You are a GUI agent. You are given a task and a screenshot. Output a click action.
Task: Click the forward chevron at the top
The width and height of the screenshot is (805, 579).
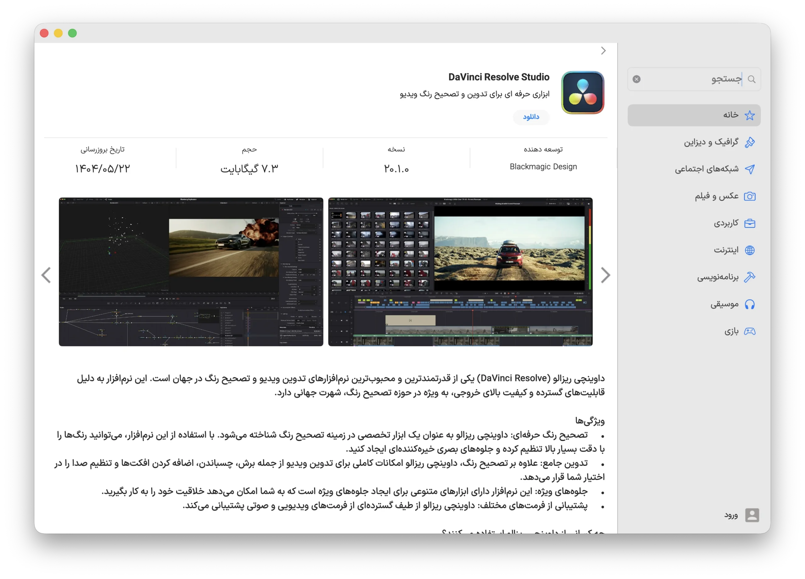point(603,51)
